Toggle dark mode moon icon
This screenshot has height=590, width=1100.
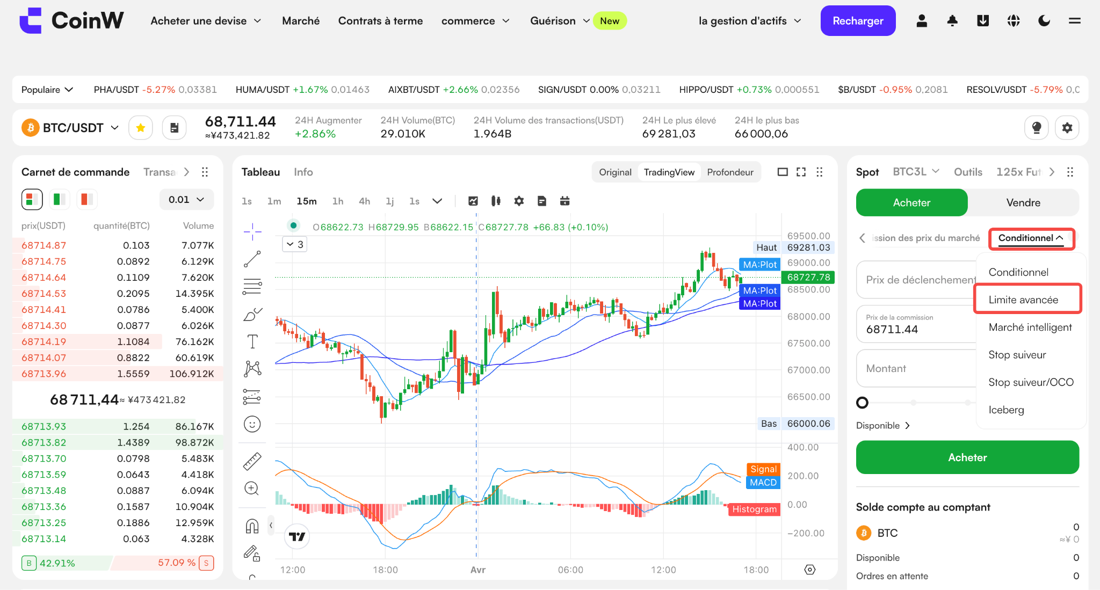click(x=1044, y=21)
